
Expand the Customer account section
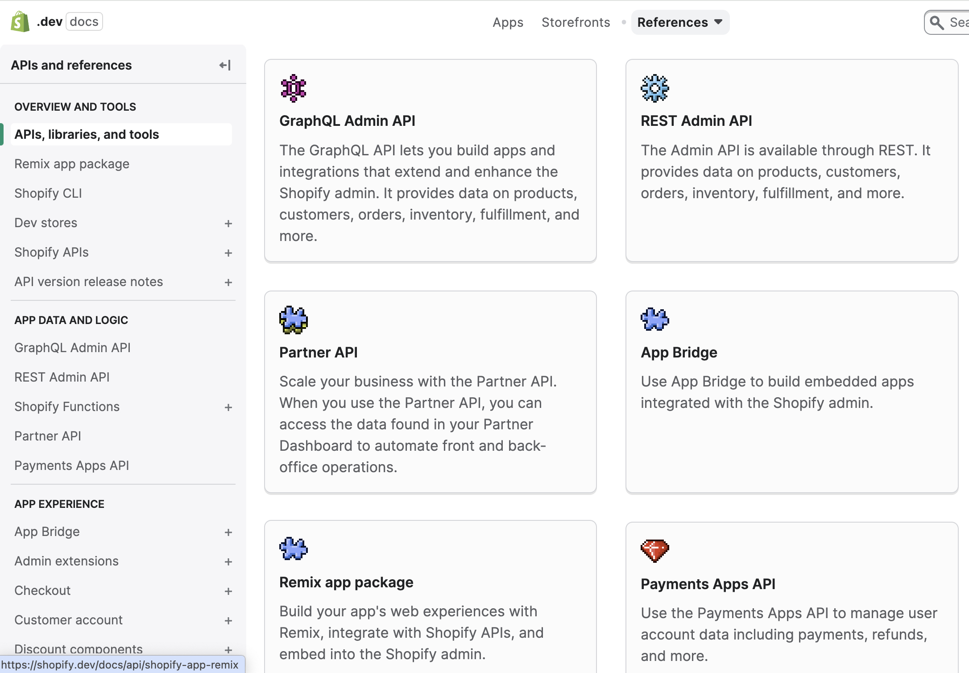[x=228, y=620]
